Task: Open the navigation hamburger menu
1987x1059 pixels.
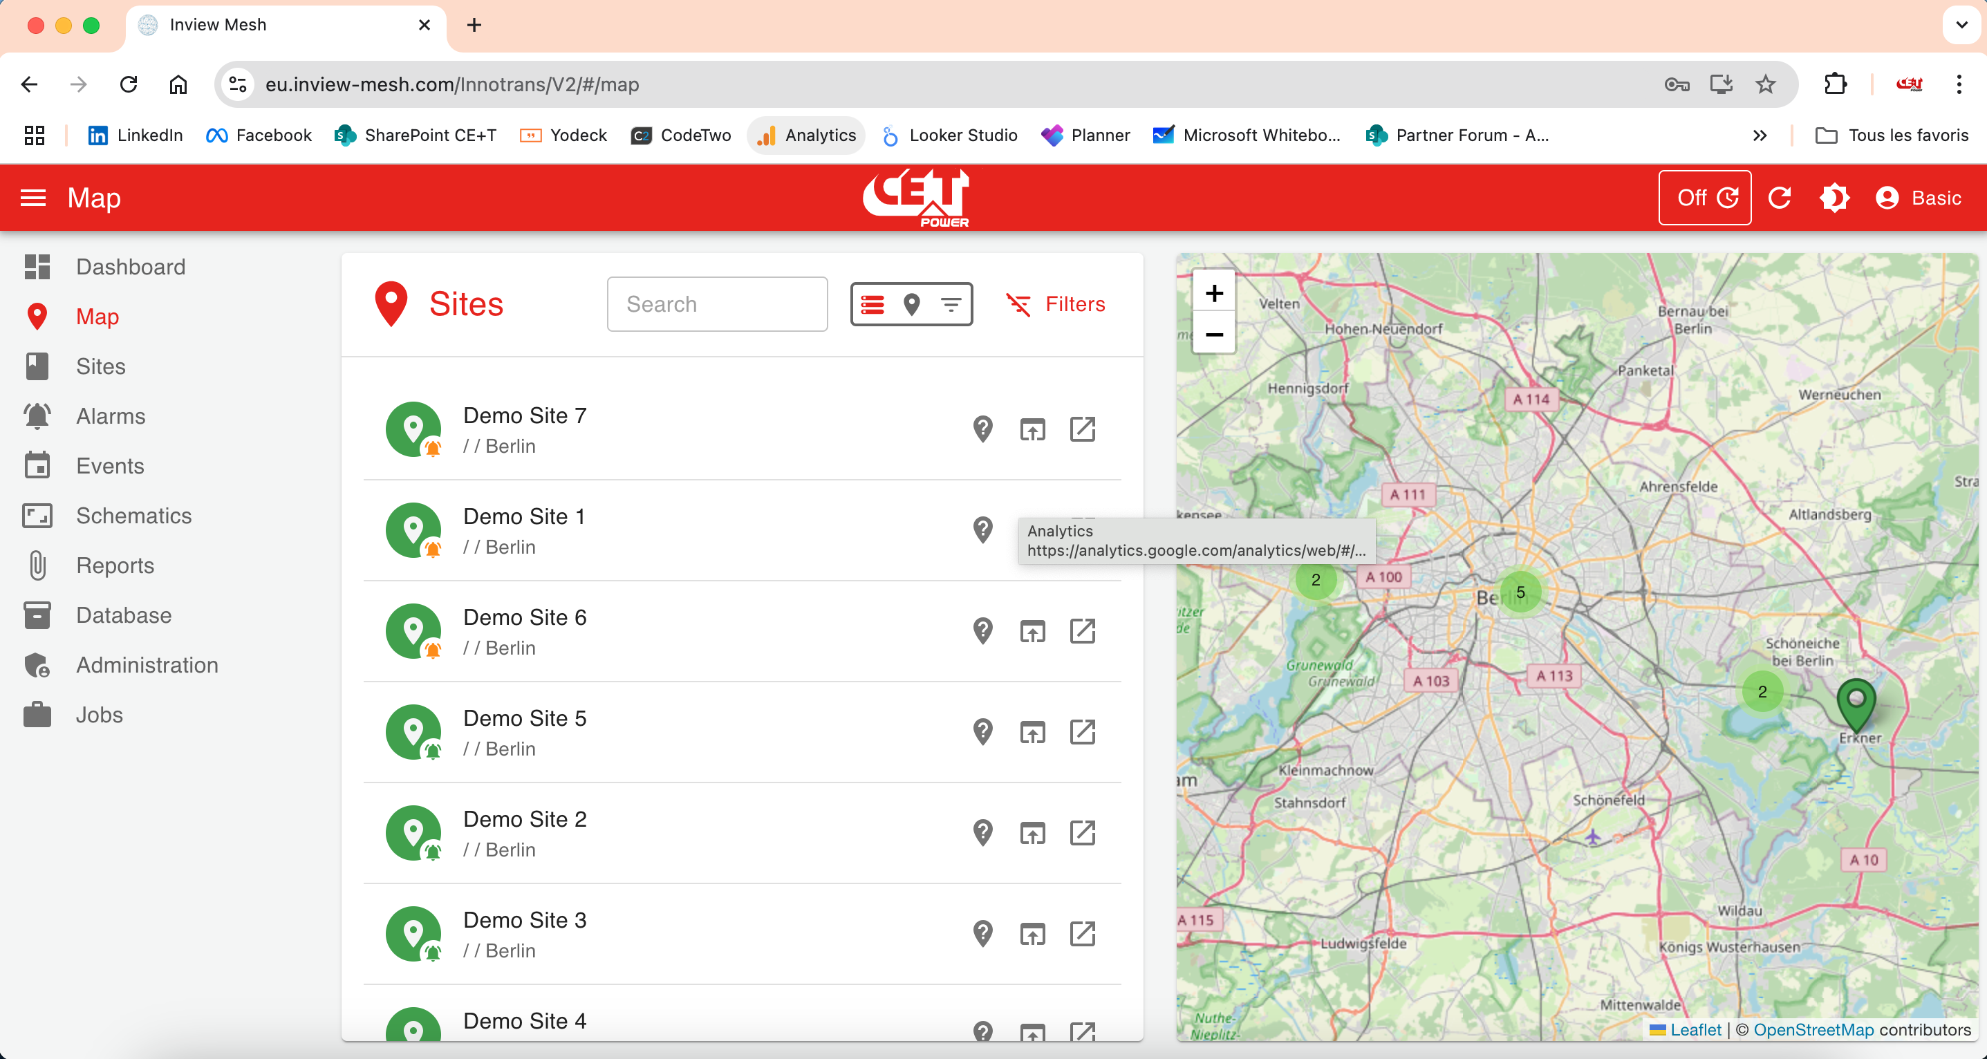Action: 33,198
